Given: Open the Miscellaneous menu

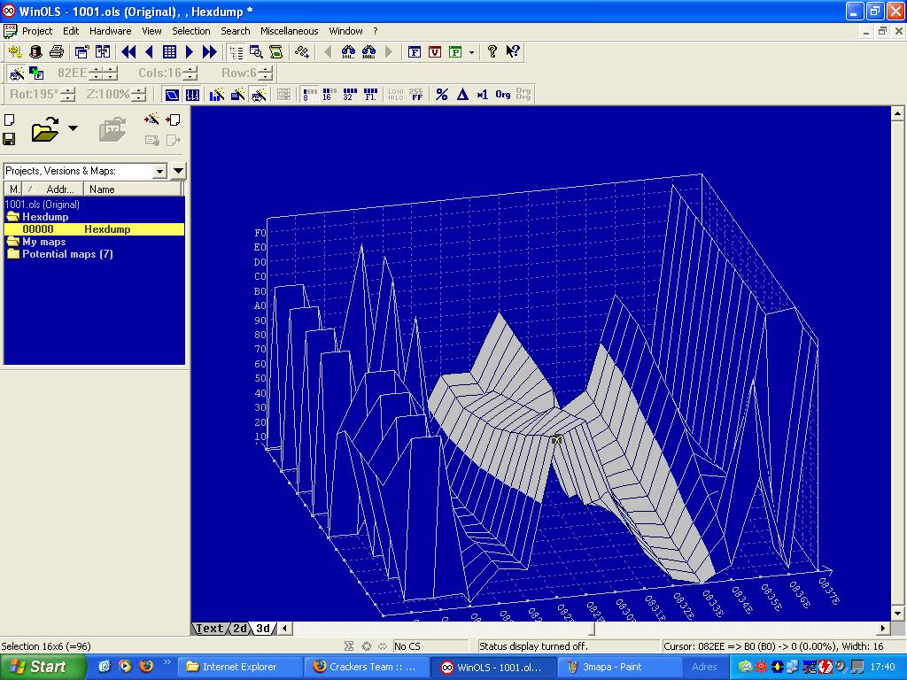Looking at the screenshot, I should [290, 31].
